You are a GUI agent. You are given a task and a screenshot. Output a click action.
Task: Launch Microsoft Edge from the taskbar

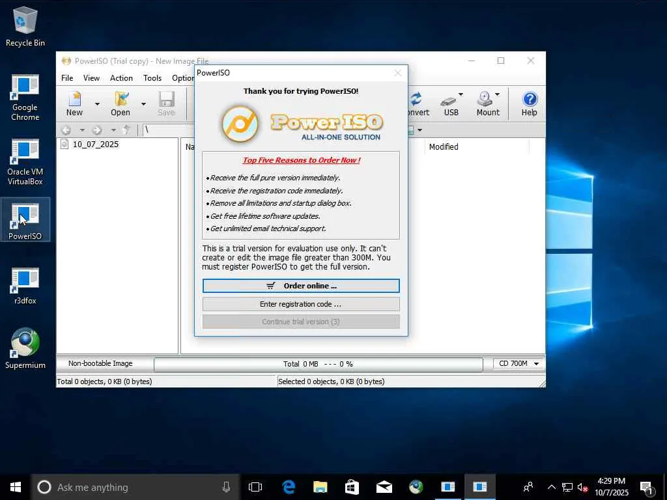pos(289,487)
